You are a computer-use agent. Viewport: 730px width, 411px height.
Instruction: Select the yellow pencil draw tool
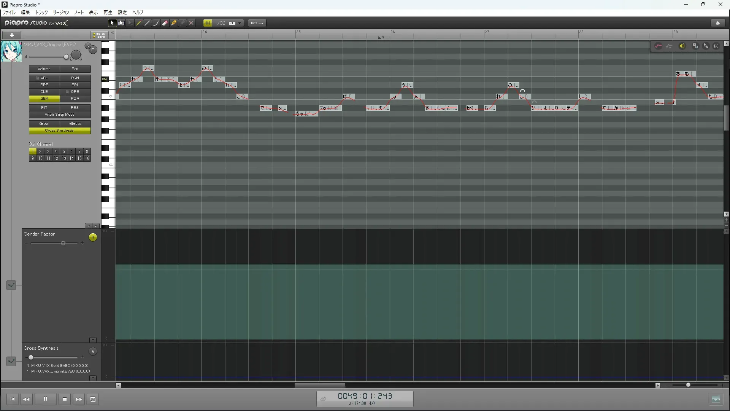coord(139,23)
